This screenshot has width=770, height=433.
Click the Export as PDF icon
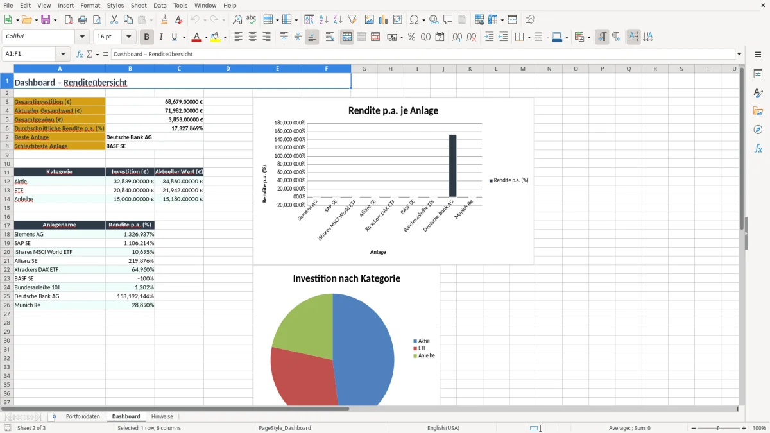69,20
